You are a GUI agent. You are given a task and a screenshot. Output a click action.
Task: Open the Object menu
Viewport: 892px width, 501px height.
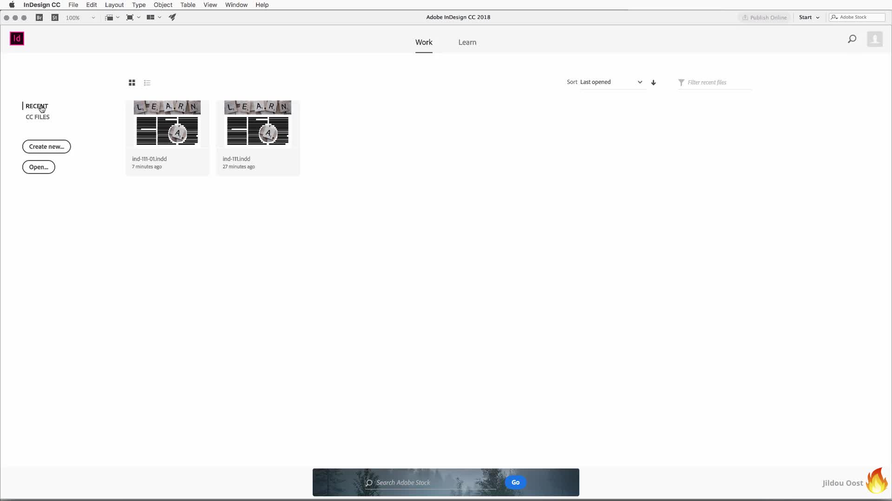163,5
